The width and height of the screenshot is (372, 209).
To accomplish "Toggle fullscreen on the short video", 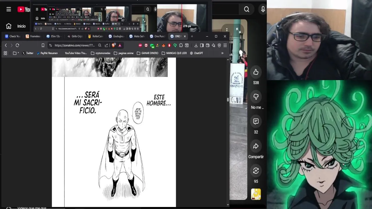I will coord(238,30).
